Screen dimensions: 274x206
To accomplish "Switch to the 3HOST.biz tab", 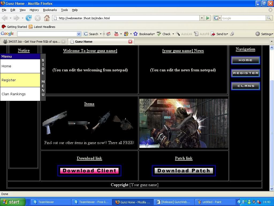I will 32,42.
